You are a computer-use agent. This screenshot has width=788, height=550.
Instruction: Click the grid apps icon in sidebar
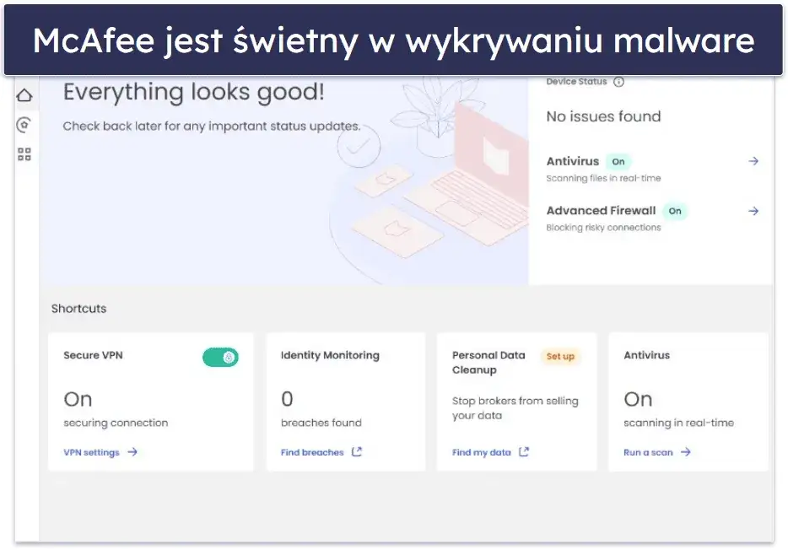pos(24,154)
